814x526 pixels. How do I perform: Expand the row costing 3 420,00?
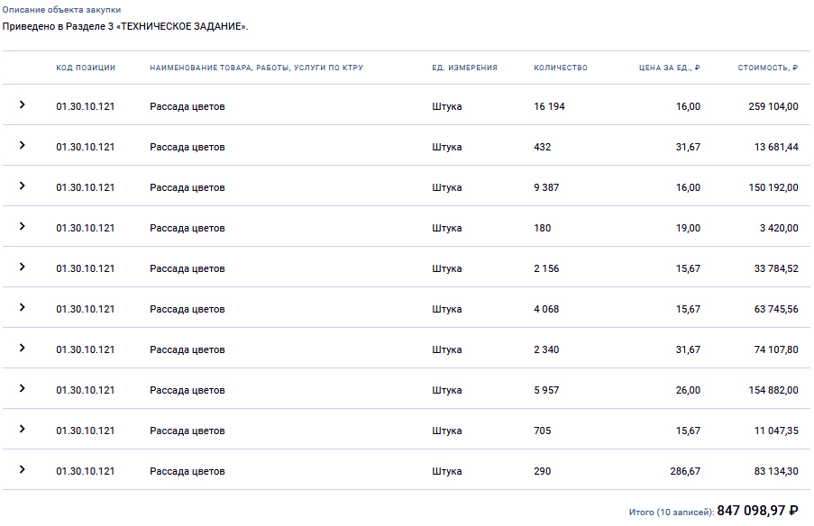click(x=22, y=227)
